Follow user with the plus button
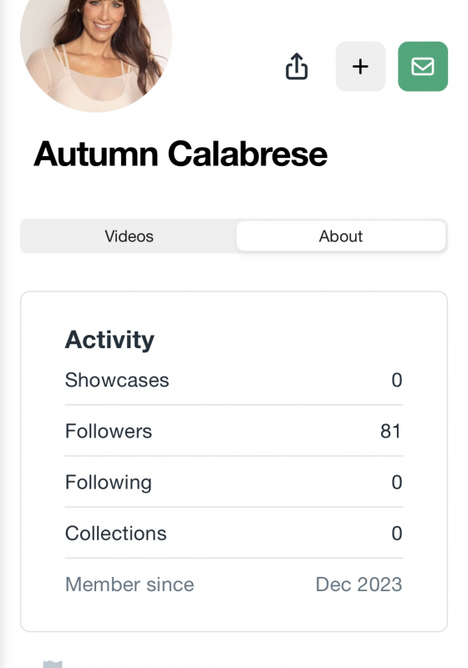468x668 pixels. point(360,67)
